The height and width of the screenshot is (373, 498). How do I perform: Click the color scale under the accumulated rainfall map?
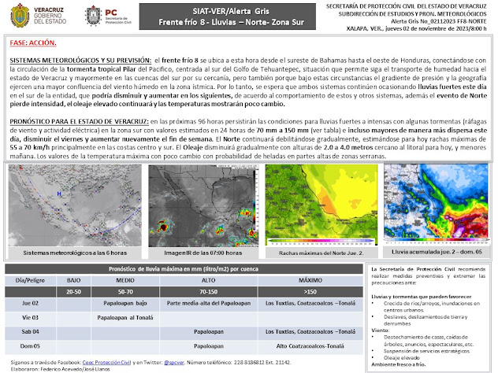click(436, 241)
